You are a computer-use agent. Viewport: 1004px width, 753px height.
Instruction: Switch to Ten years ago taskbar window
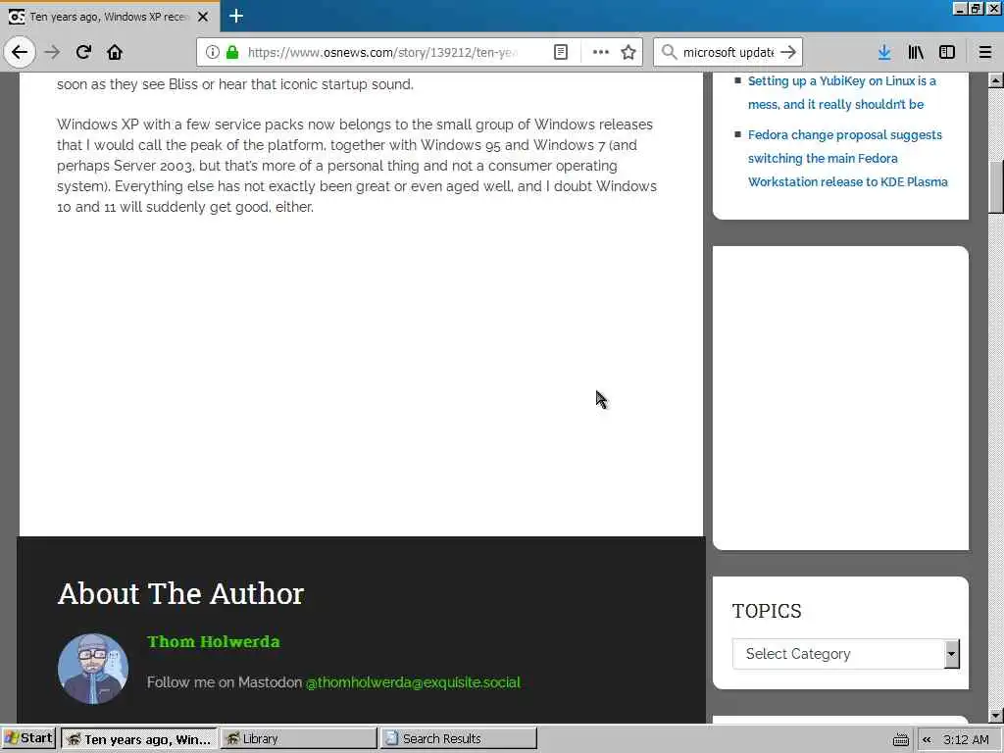point(139,739)
